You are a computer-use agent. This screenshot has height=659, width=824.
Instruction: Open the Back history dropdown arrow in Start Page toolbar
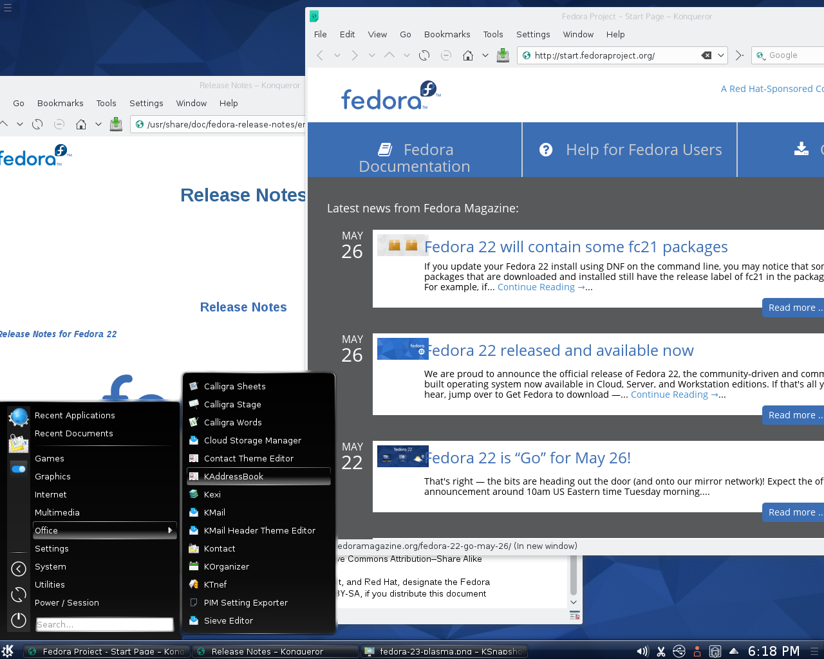click(337, 55)
